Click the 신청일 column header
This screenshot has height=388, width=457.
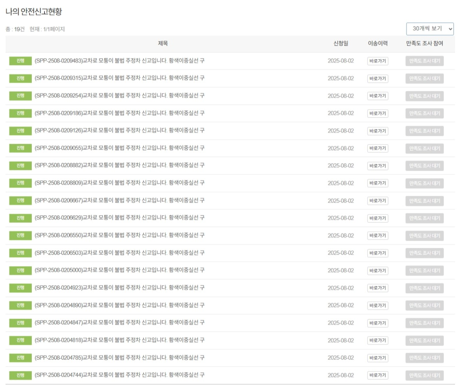point(341,44)
